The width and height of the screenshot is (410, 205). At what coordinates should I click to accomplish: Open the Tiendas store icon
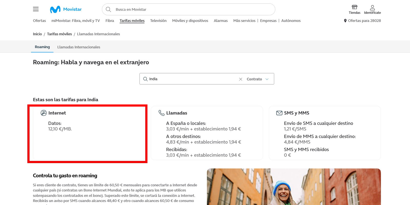click(x=354, y=7)
